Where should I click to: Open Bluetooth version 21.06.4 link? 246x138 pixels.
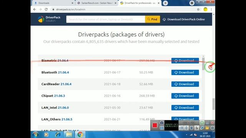click(63, 72)
